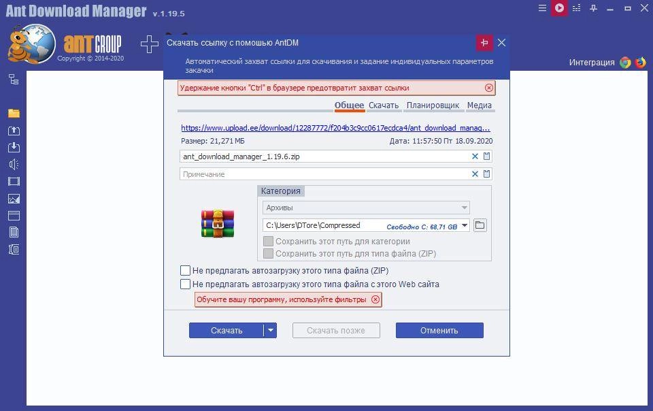Viewport: 653px width, 411px height.
Task: Click the red video play icon in title bar
Action: pos(559,8)
